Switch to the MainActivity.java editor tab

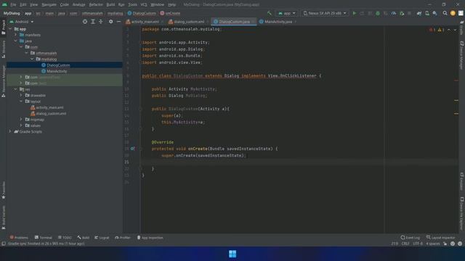pyautogui.click(x=278, y=22)
